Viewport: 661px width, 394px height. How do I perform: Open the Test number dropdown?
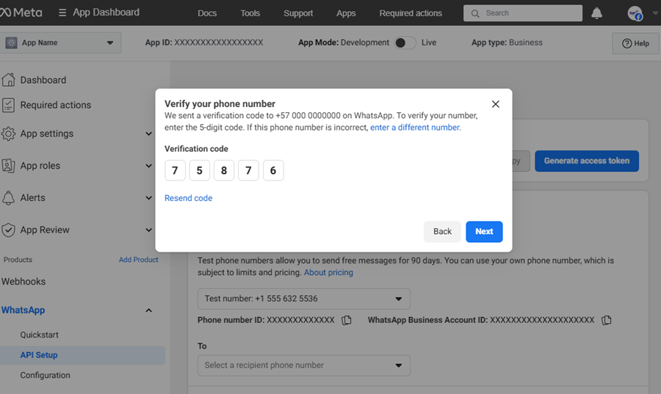(303, 299)
